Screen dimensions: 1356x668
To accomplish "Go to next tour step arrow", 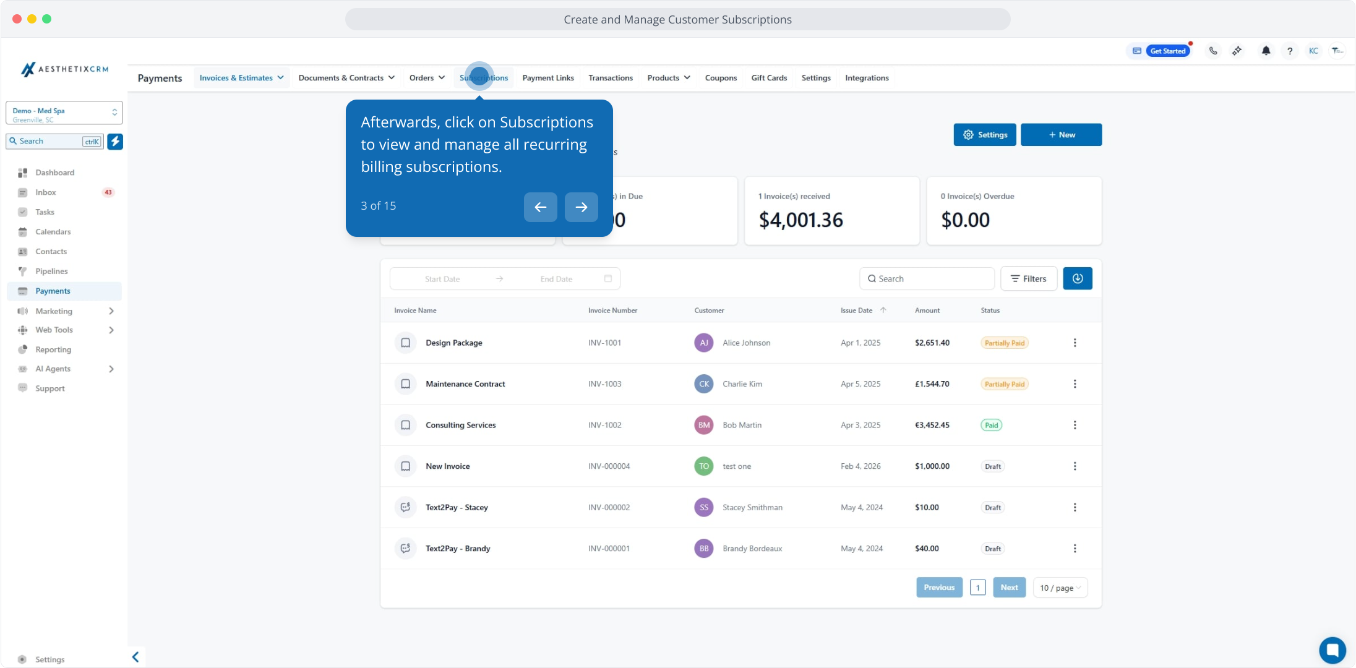I will 581,207.
